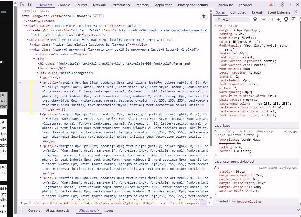Open the Memory tab
The image size is (301, 217).
[143, 5]
